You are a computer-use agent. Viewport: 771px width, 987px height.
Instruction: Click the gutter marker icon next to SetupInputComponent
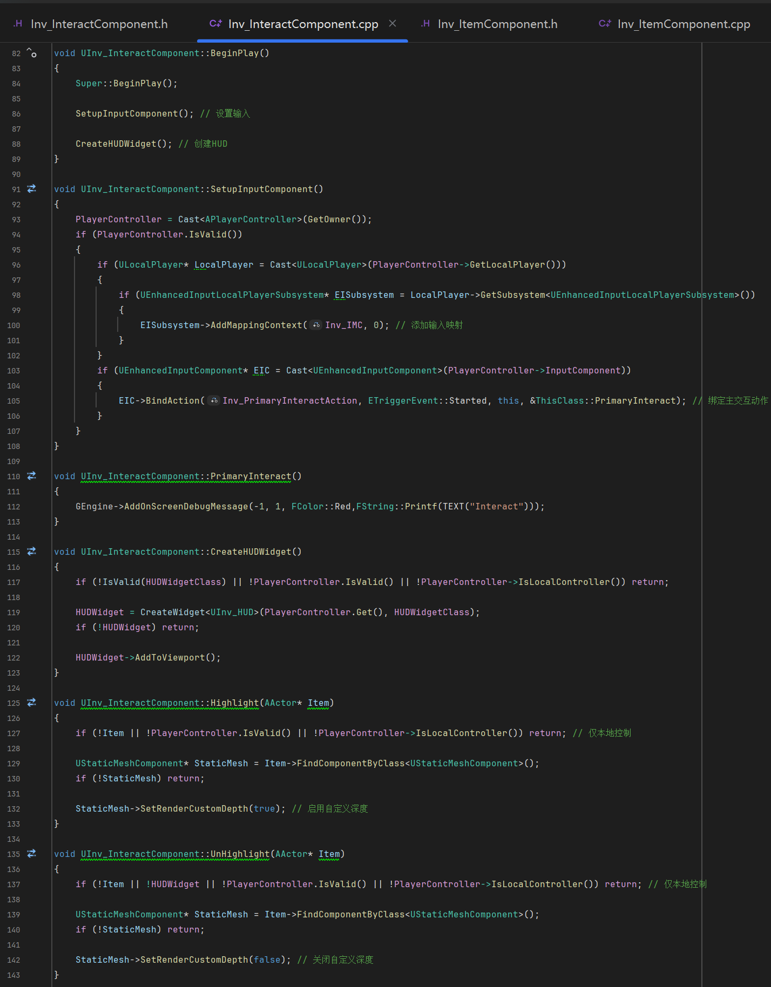point(32,189)
